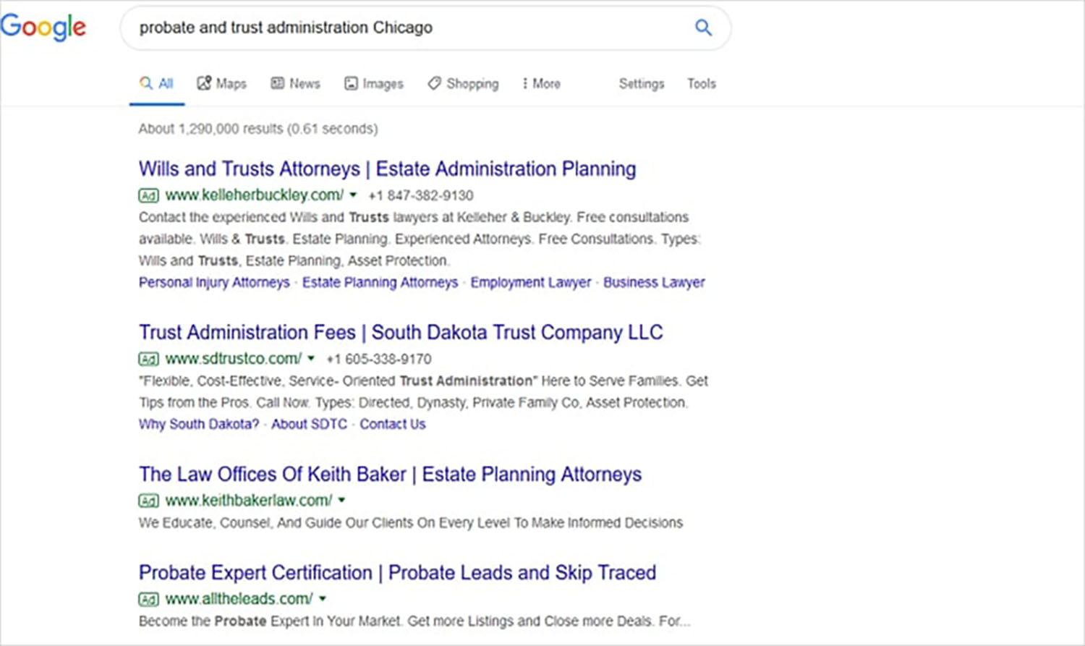Click the Tools option
This screenshot has width=1085, height=646.
(701, 84)
